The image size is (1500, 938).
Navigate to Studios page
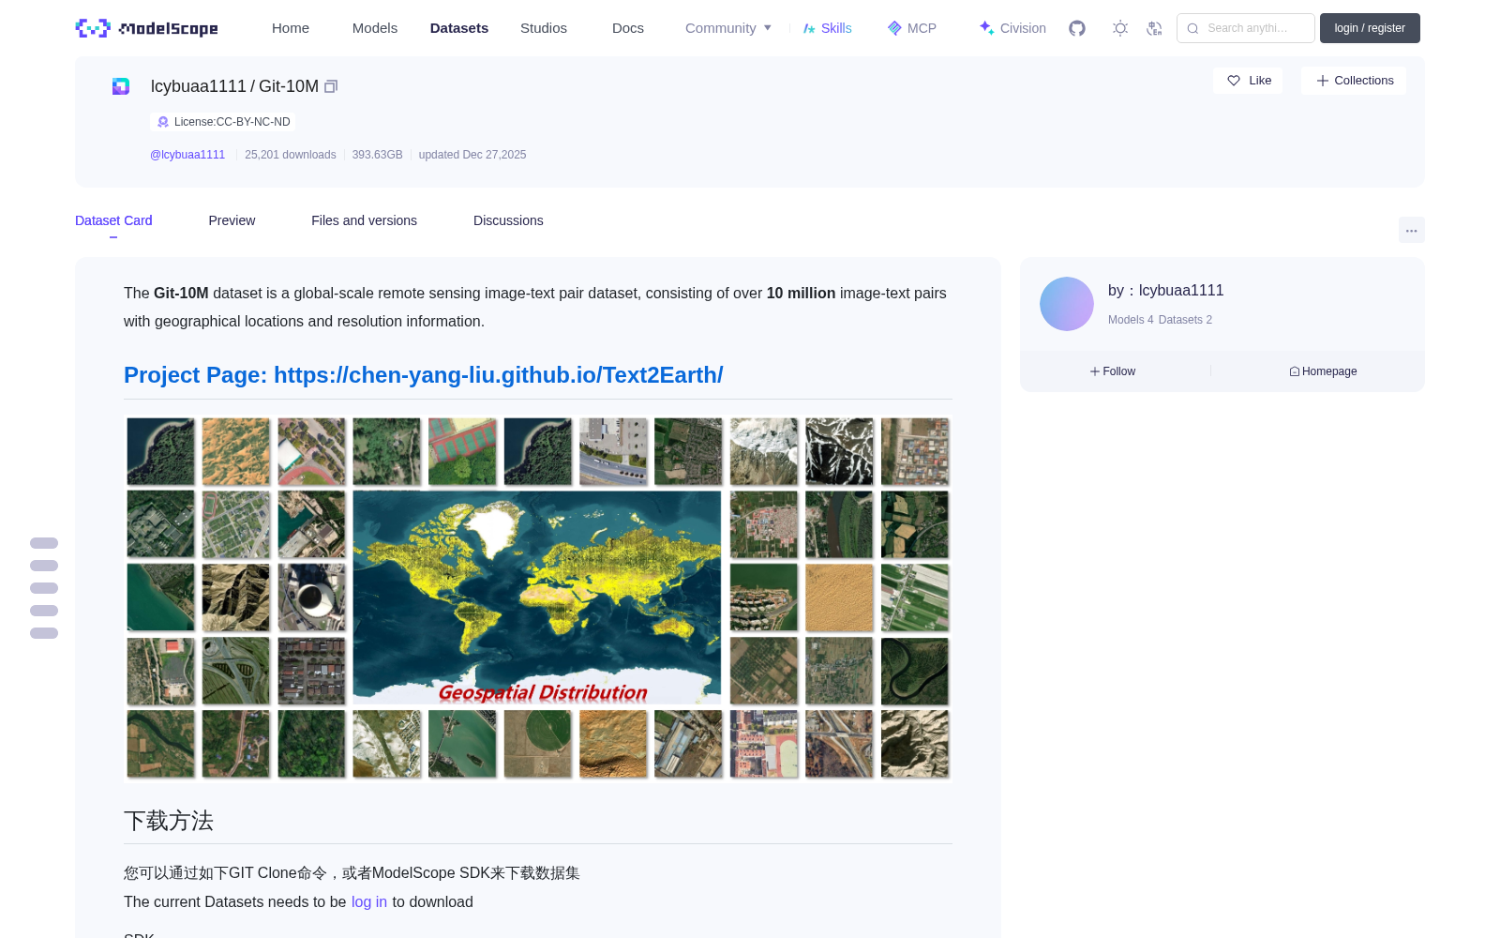point(544,28)
